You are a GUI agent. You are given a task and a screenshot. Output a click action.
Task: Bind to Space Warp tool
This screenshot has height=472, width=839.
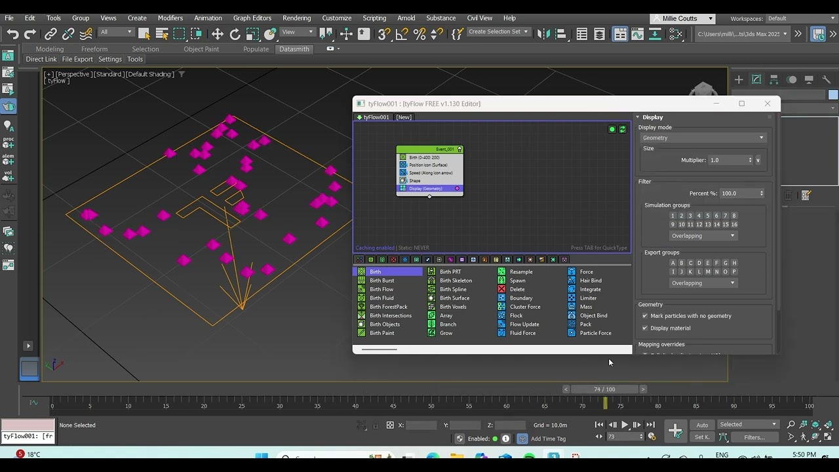86,34
